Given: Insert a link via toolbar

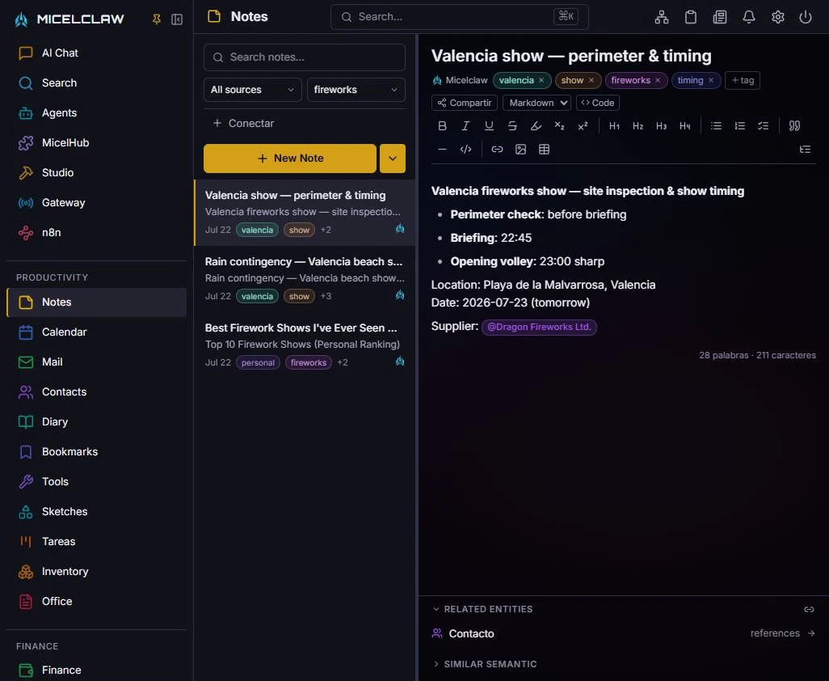Looking at the screenshot, I should [x=497, y=149].
